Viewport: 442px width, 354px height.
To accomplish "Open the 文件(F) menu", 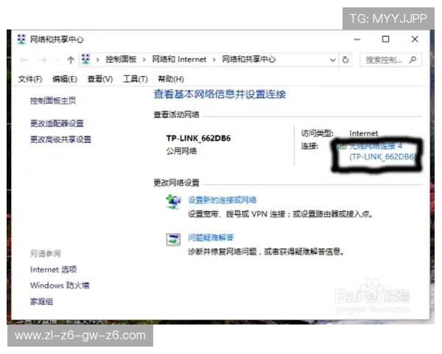I will [30, 79].
